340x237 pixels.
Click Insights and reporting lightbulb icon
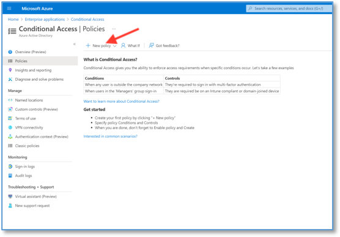pyautogui.click(x=10, y=70)
